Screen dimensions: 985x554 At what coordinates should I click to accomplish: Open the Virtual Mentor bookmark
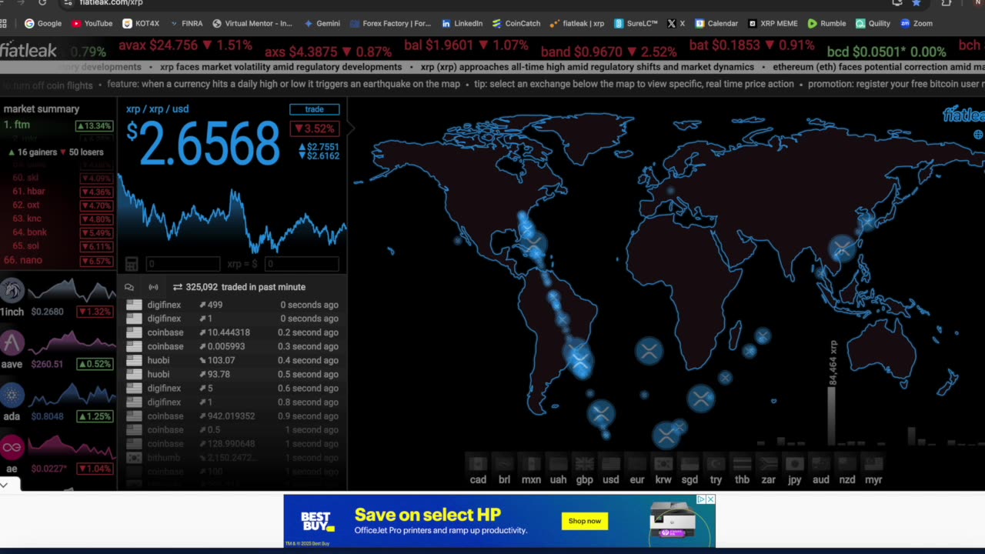pyautogui.click(x=252, y=23)
